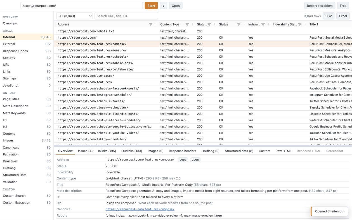The width and height of the screenshot is (352, 220).
Task: Select Internal in the sidebar
Action: pos(27,37)
